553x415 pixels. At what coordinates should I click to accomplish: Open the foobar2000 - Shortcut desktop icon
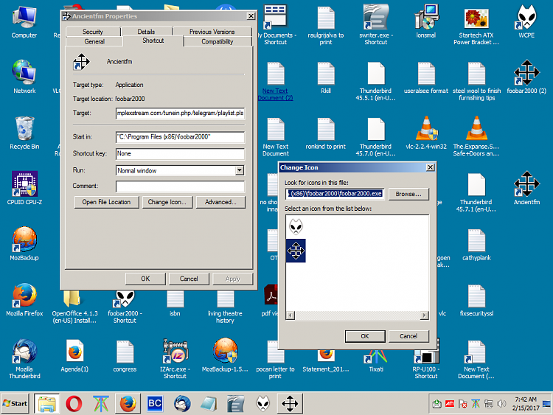125,306
